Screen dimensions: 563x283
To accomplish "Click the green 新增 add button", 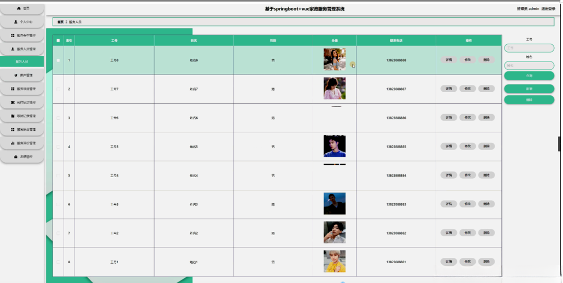I will coord(529,89).
